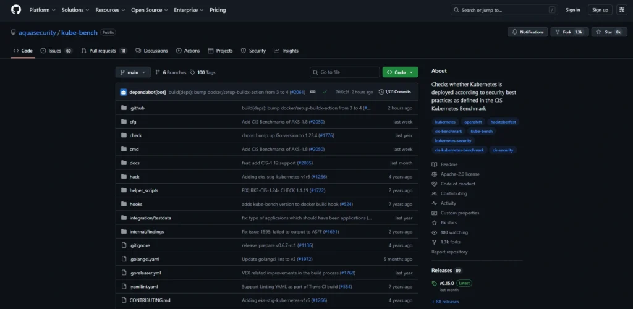Click the hacktoberfest topic tag
This screenshot has height=309, width=633.
[503, 121]
